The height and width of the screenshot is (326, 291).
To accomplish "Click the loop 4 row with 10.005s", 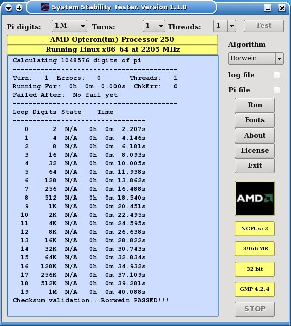I will [x=85, y=163].
